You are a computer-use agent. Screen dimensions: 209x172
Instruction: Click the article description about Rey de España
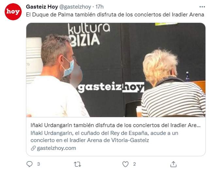(104, 137)
